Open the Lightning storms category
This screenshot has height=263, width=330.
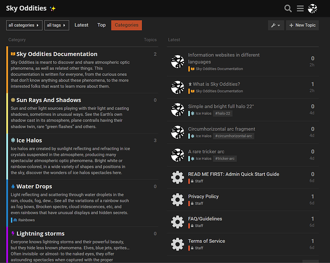(41, 234)
